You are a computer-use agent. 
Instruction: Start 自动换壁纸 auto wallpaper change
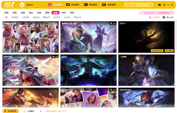[x=11, y=111]
